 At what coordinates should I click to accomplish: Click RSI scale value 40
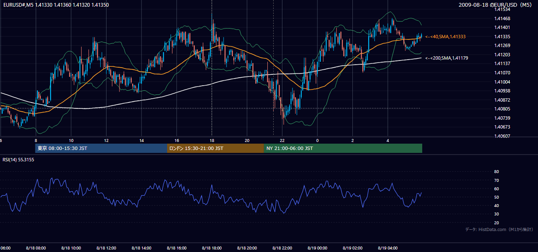pos(496,205)
